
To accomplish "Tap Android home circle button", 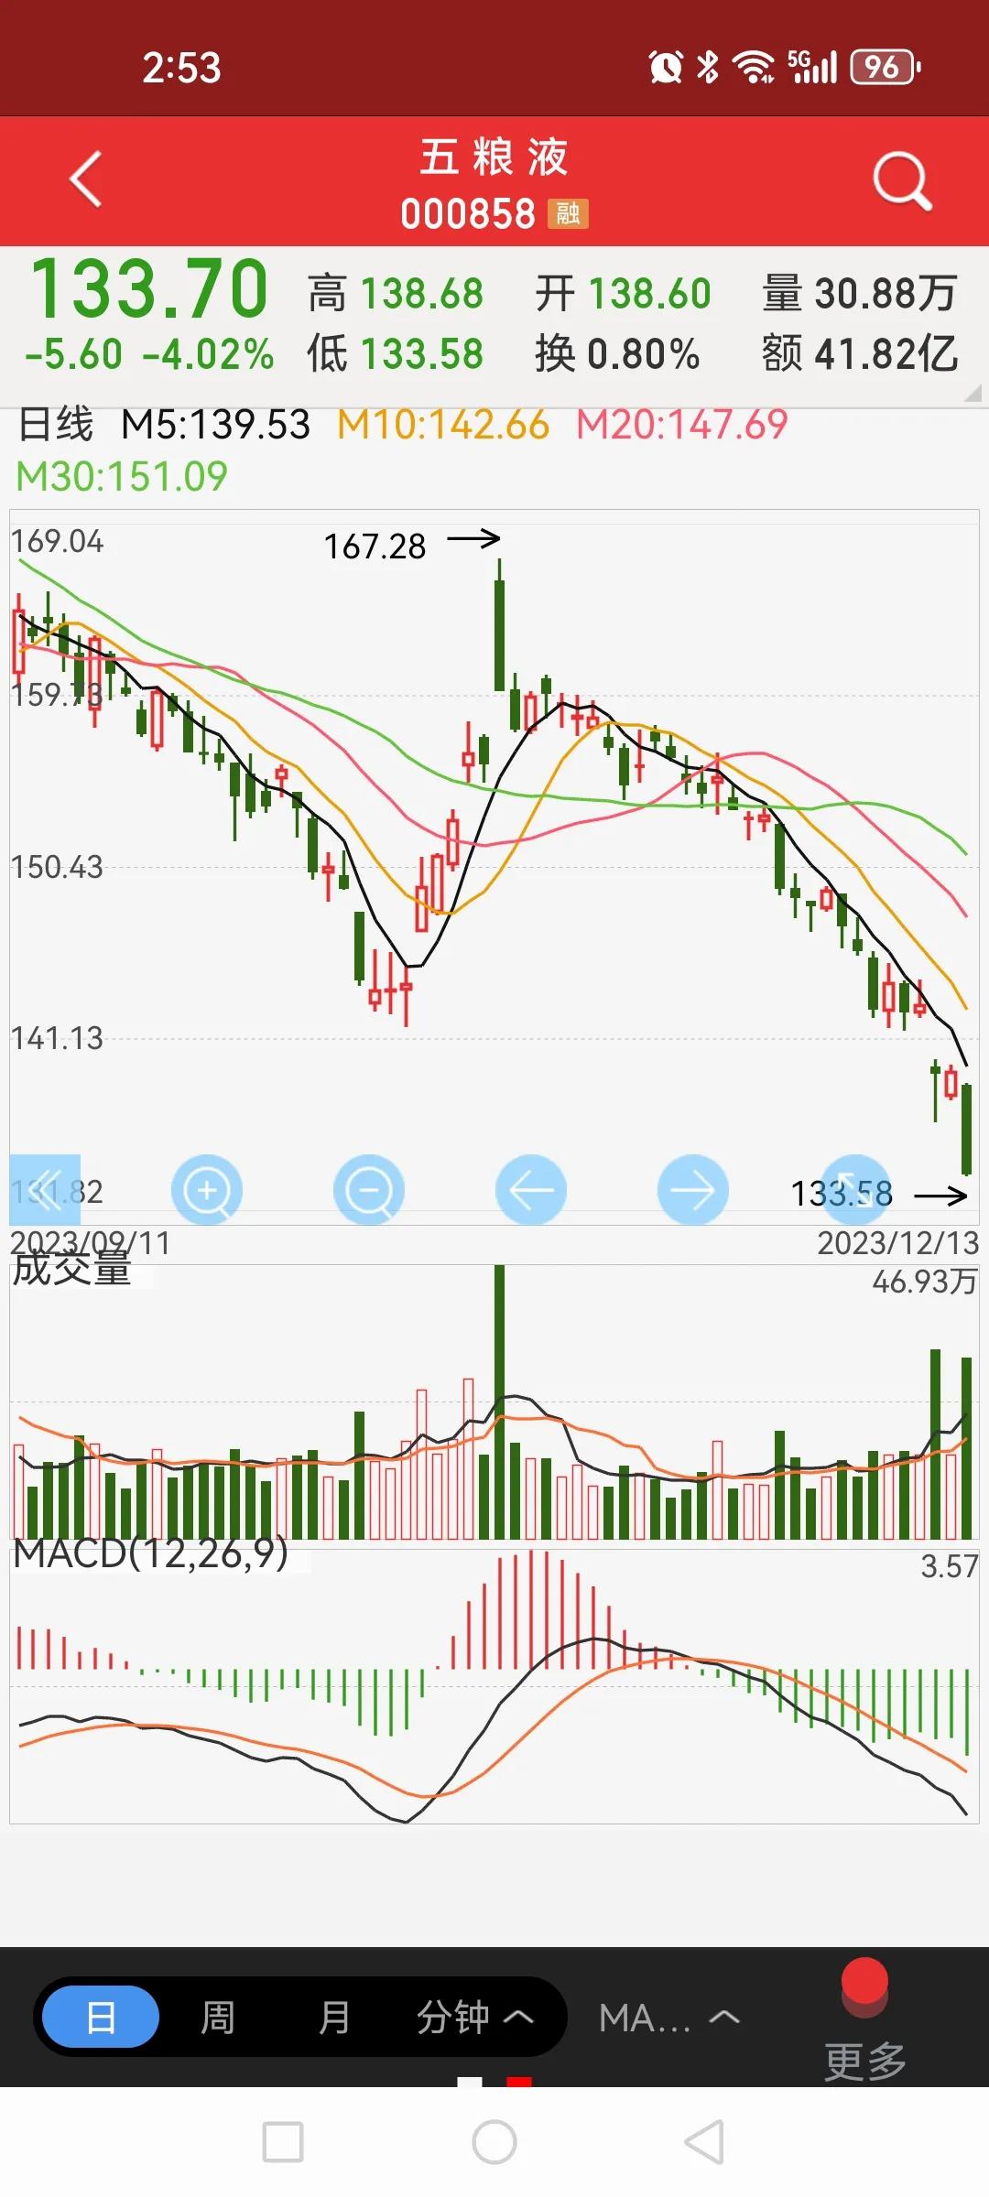I will [x=494, y=2142].
